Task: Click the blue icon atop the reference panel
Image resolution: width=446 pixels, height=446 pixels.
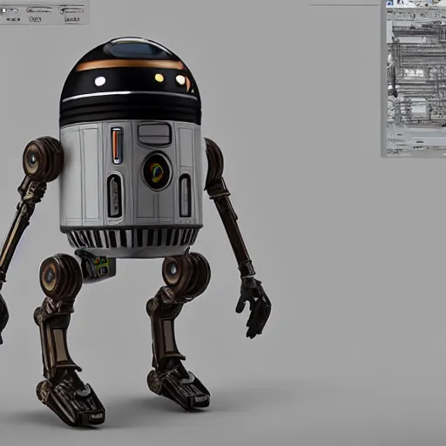Action: (x=390, y=3)
